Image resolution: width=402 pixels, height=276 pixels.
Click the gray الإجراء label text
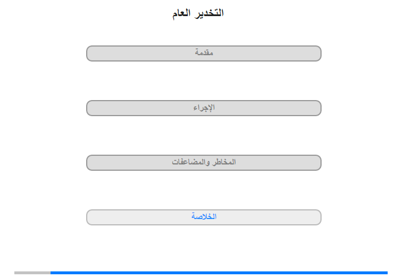(204, 108)
